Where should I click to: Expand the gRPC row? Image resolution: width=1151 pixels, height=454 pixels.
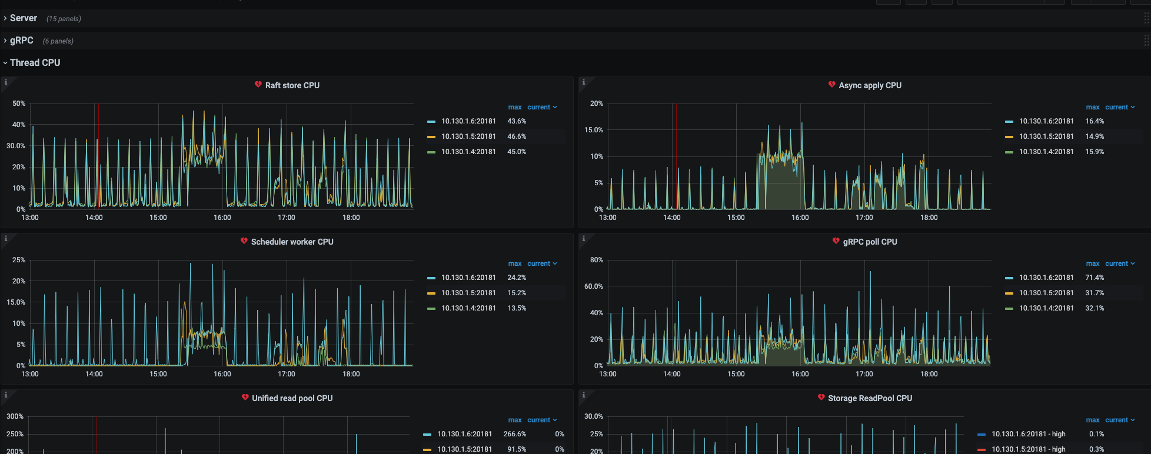point(21,41)
